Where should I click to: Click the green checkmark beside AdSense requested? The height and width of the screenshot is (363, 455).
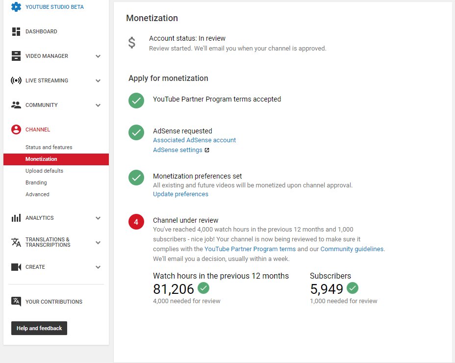tap(136, 132)
